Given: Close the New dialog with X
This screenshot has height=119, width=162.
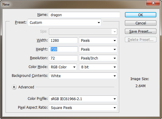Looking at the screenshot, I should coord(153,3).
